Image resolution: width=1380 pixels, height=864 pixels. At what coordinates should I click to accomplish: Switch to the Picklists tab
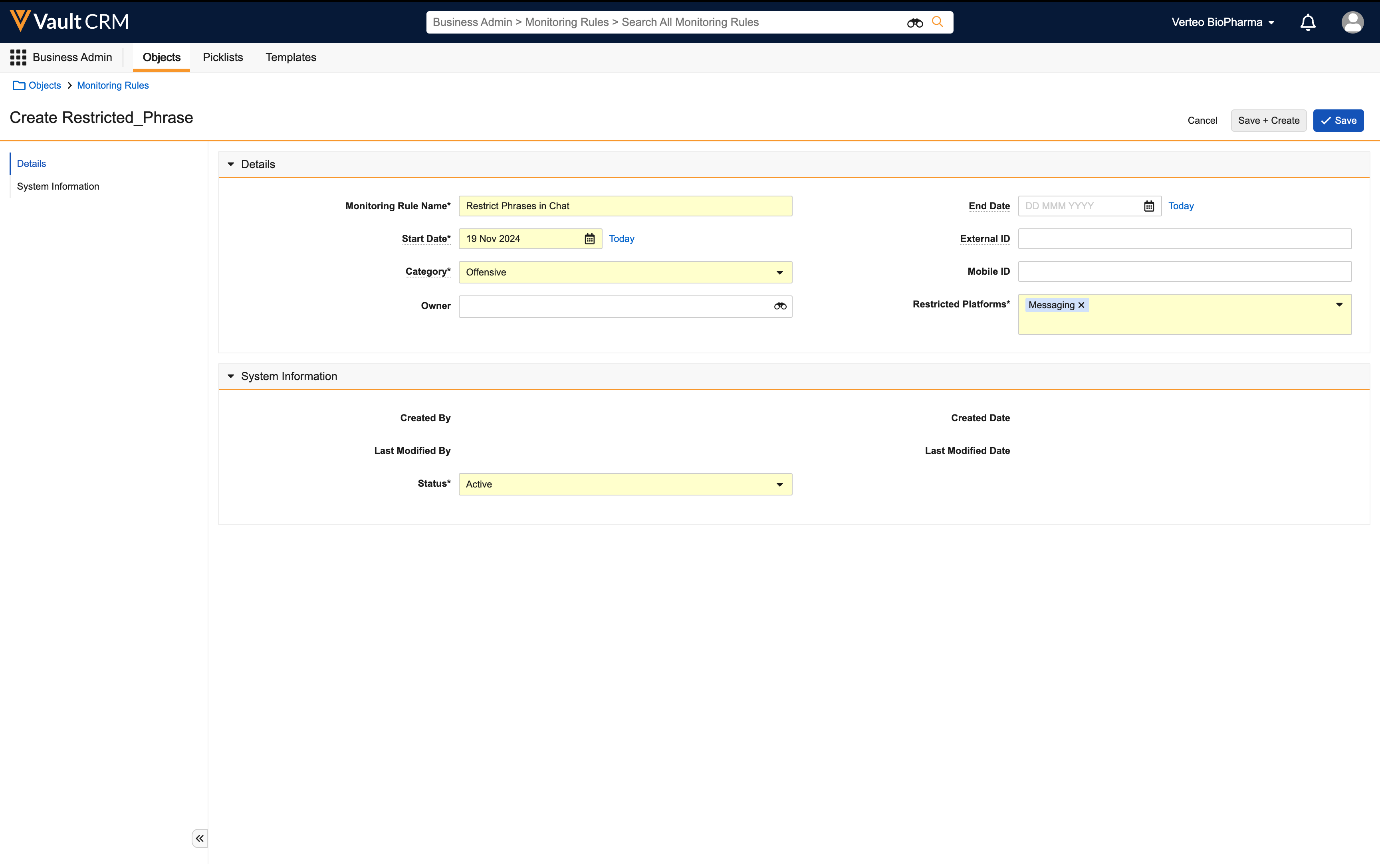point(222,57)
